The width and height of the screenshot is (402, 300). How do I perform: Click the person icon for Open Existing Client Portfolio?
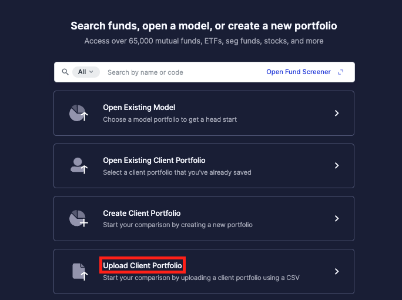pyautogui.click(x=79, y=166)
